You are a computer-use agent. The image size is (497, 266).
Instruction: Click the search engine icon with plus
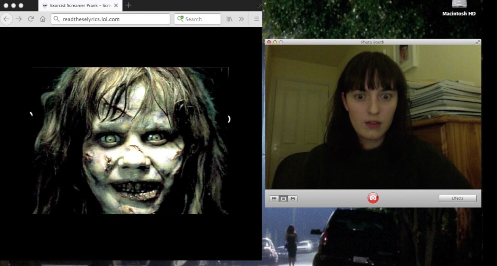pyautogui.click(x=180, y=19)
